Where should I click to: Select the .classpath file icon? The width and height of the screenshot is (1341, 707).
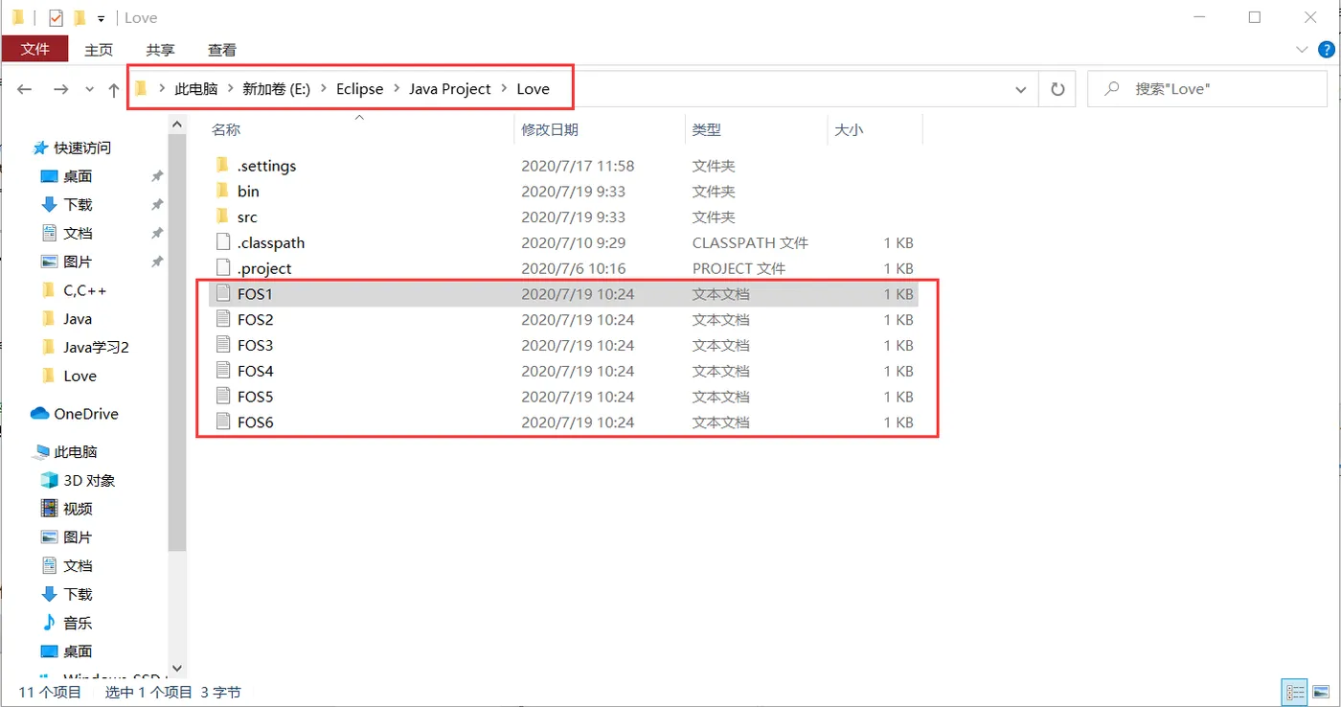222,242
